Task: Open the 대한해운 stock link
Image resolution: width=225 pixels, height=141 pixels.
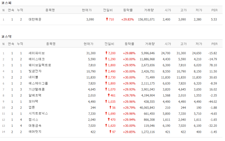Action: 35,19
